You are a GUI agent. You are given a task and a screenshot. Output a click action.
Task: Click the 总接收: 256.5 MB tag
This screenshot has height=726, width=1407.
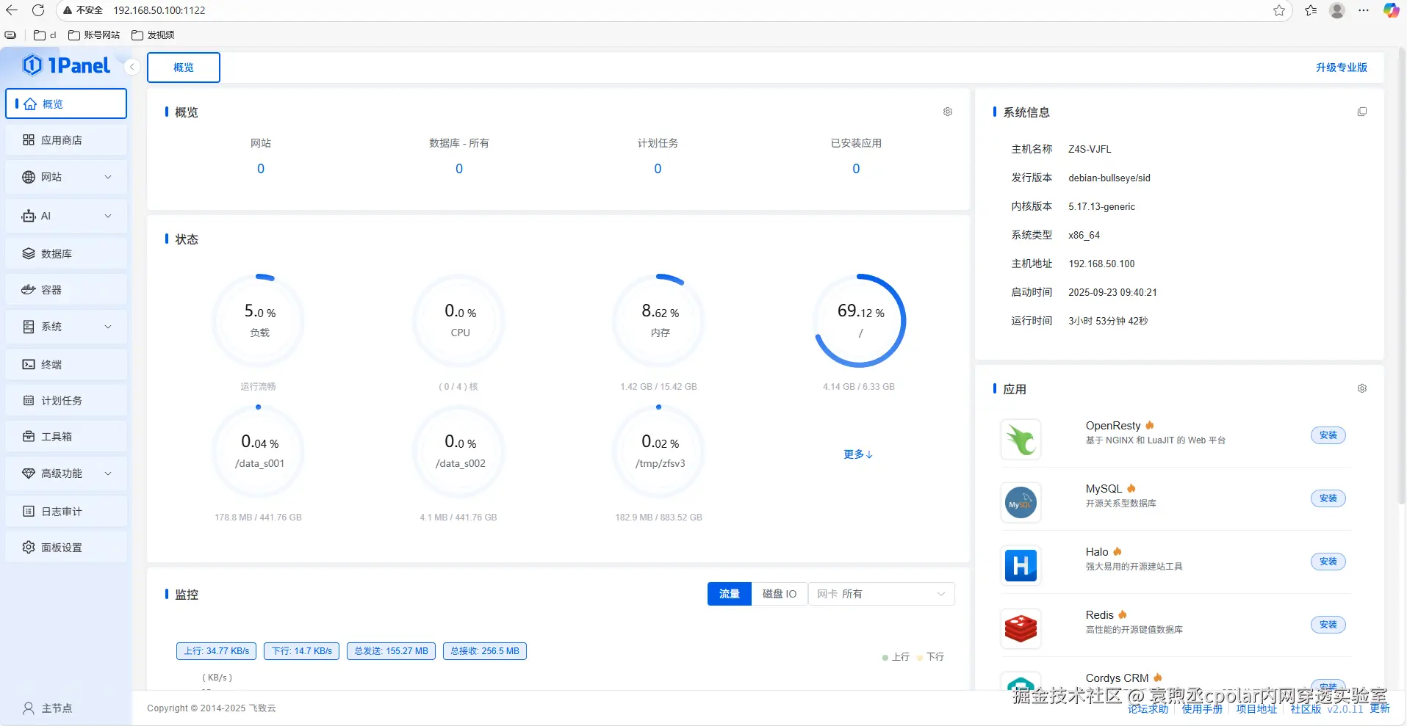(x=485, y=651)
